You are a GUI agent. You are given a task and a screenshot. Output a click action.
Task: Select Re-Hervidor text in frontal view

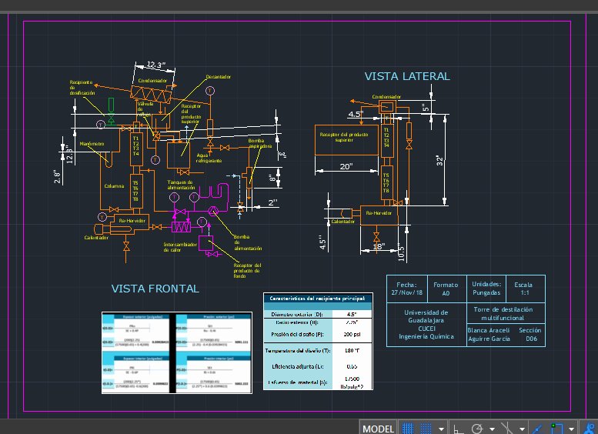click(132, 221)
